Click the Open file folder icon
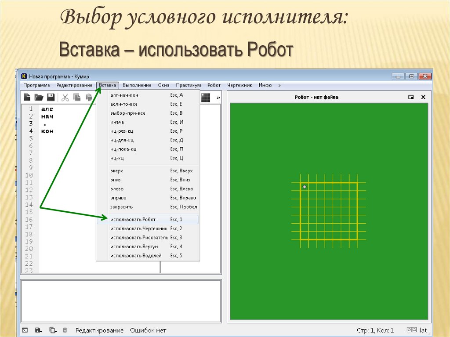The width and height of the screenshot is (450, 337). [x=39, y=97]
